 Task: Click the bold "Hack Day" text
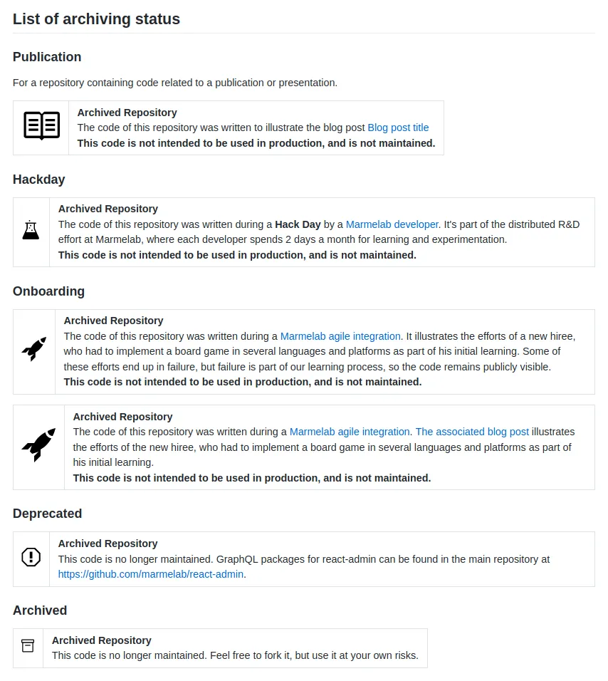(298, 224)
